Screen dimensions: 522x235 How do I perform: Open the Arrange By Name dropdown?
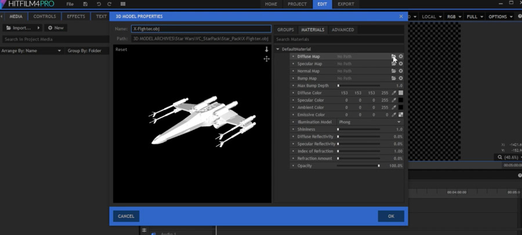point(31,51)
